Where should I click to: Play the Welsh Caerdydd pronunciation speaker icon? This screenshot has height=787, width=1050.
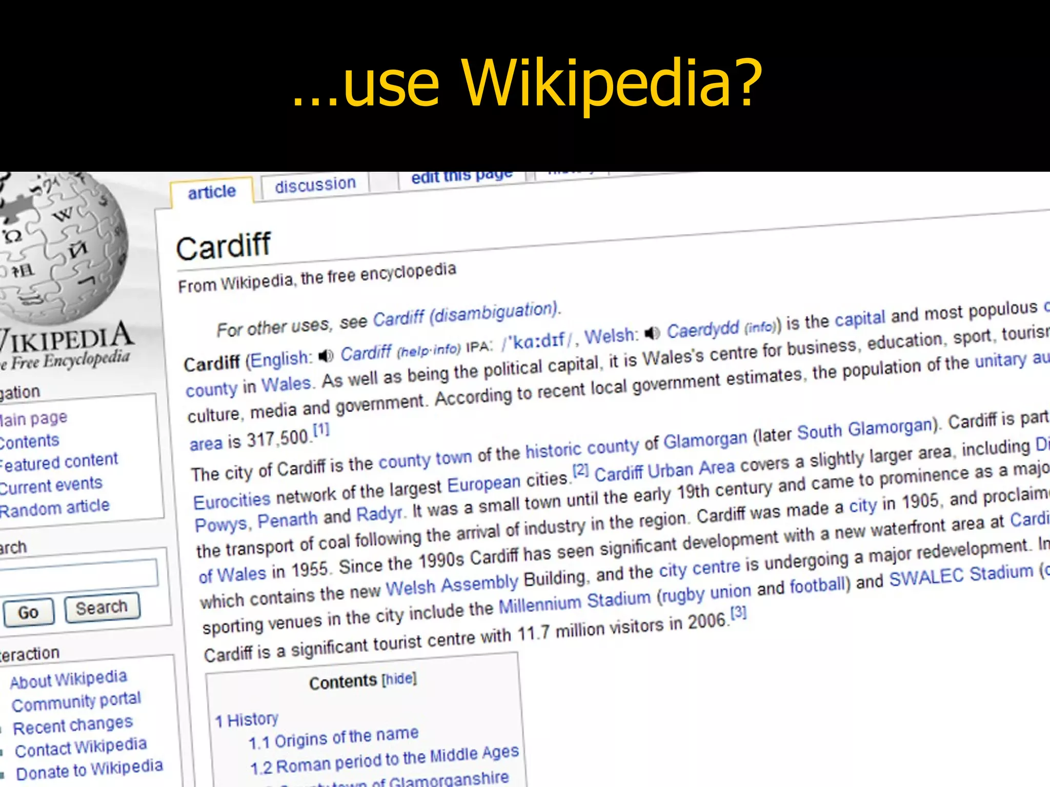[652, 333]
